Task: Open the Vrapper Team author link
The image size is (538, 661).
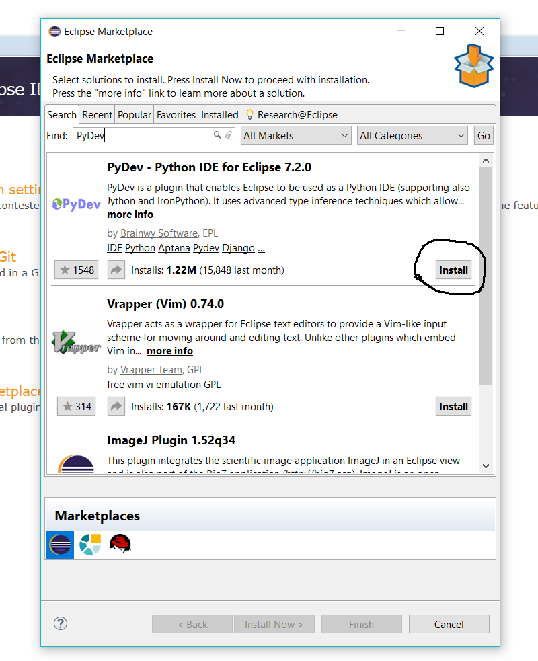Action: pos(151,370)
